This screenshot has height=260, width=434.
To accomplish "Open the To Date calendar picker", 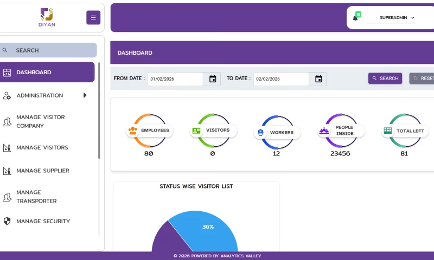I will [318, 79].
